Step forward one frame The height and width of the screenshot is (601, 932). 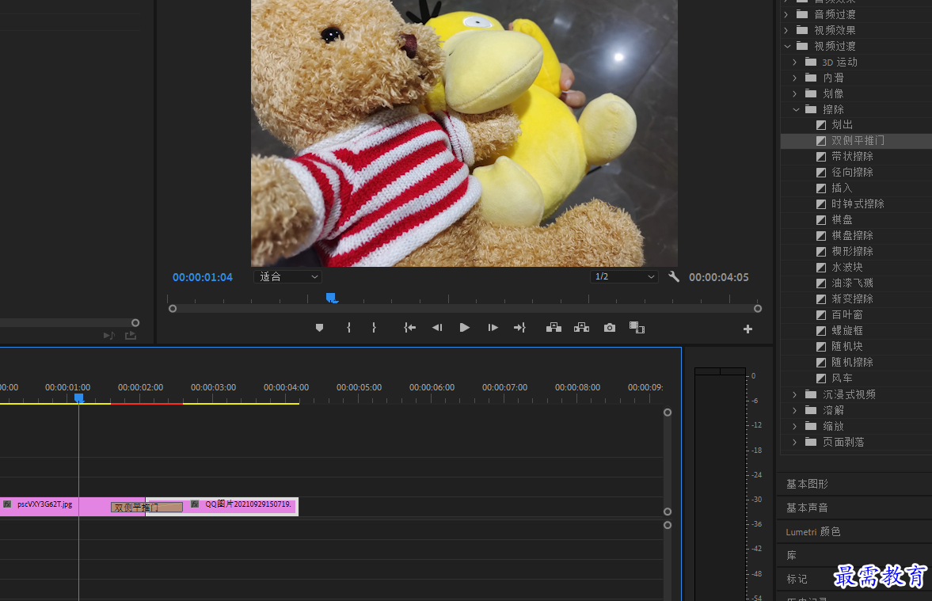[493, 328]
